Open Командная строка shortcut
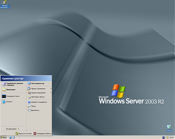The image size is (175, 139). click(12, 96)
